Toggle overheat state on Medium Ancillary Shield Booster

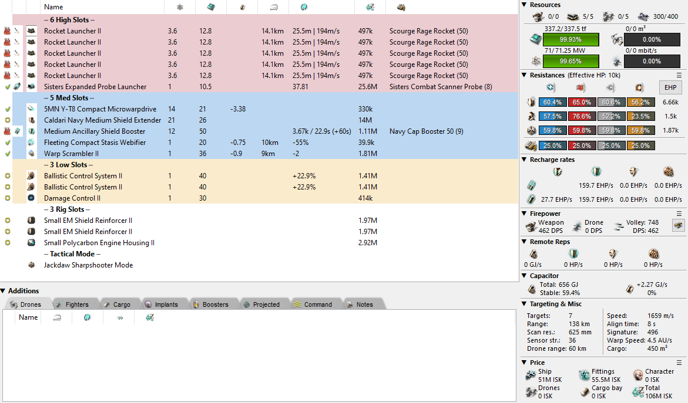tap(7, 131)
